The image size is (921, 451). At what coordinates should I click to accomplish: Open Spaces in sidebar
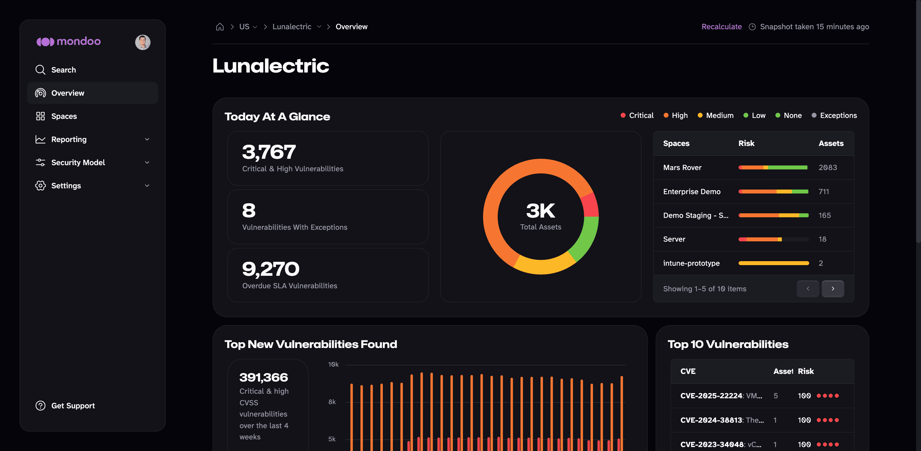tap(92, 116)
